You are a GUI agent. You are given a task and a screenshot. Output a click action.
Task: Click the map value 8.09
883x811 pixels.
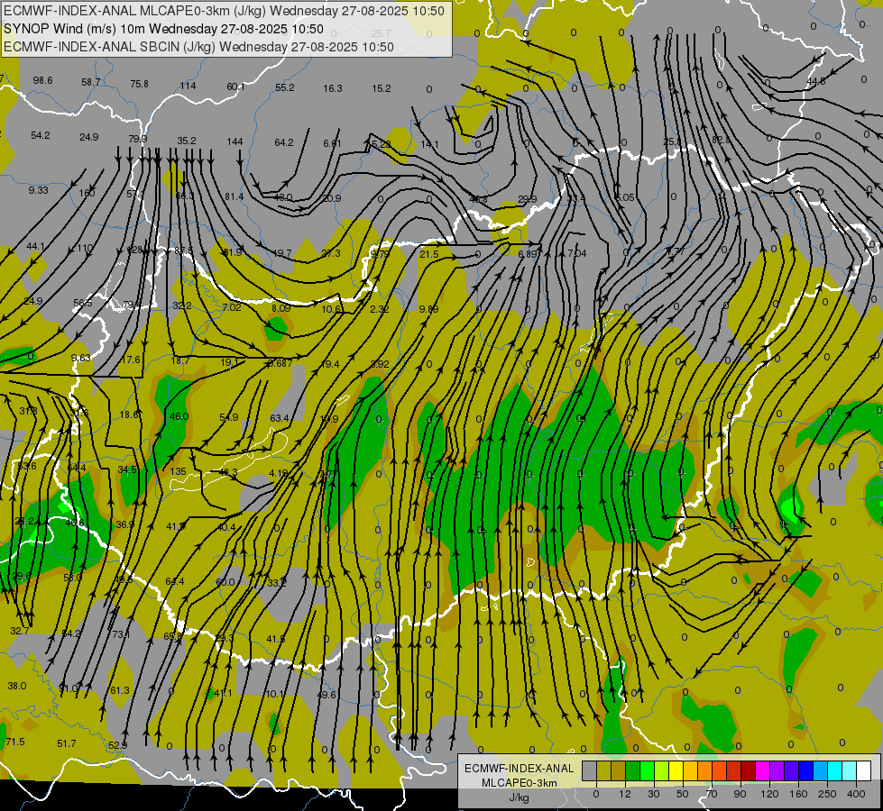(x=281, y=308)
